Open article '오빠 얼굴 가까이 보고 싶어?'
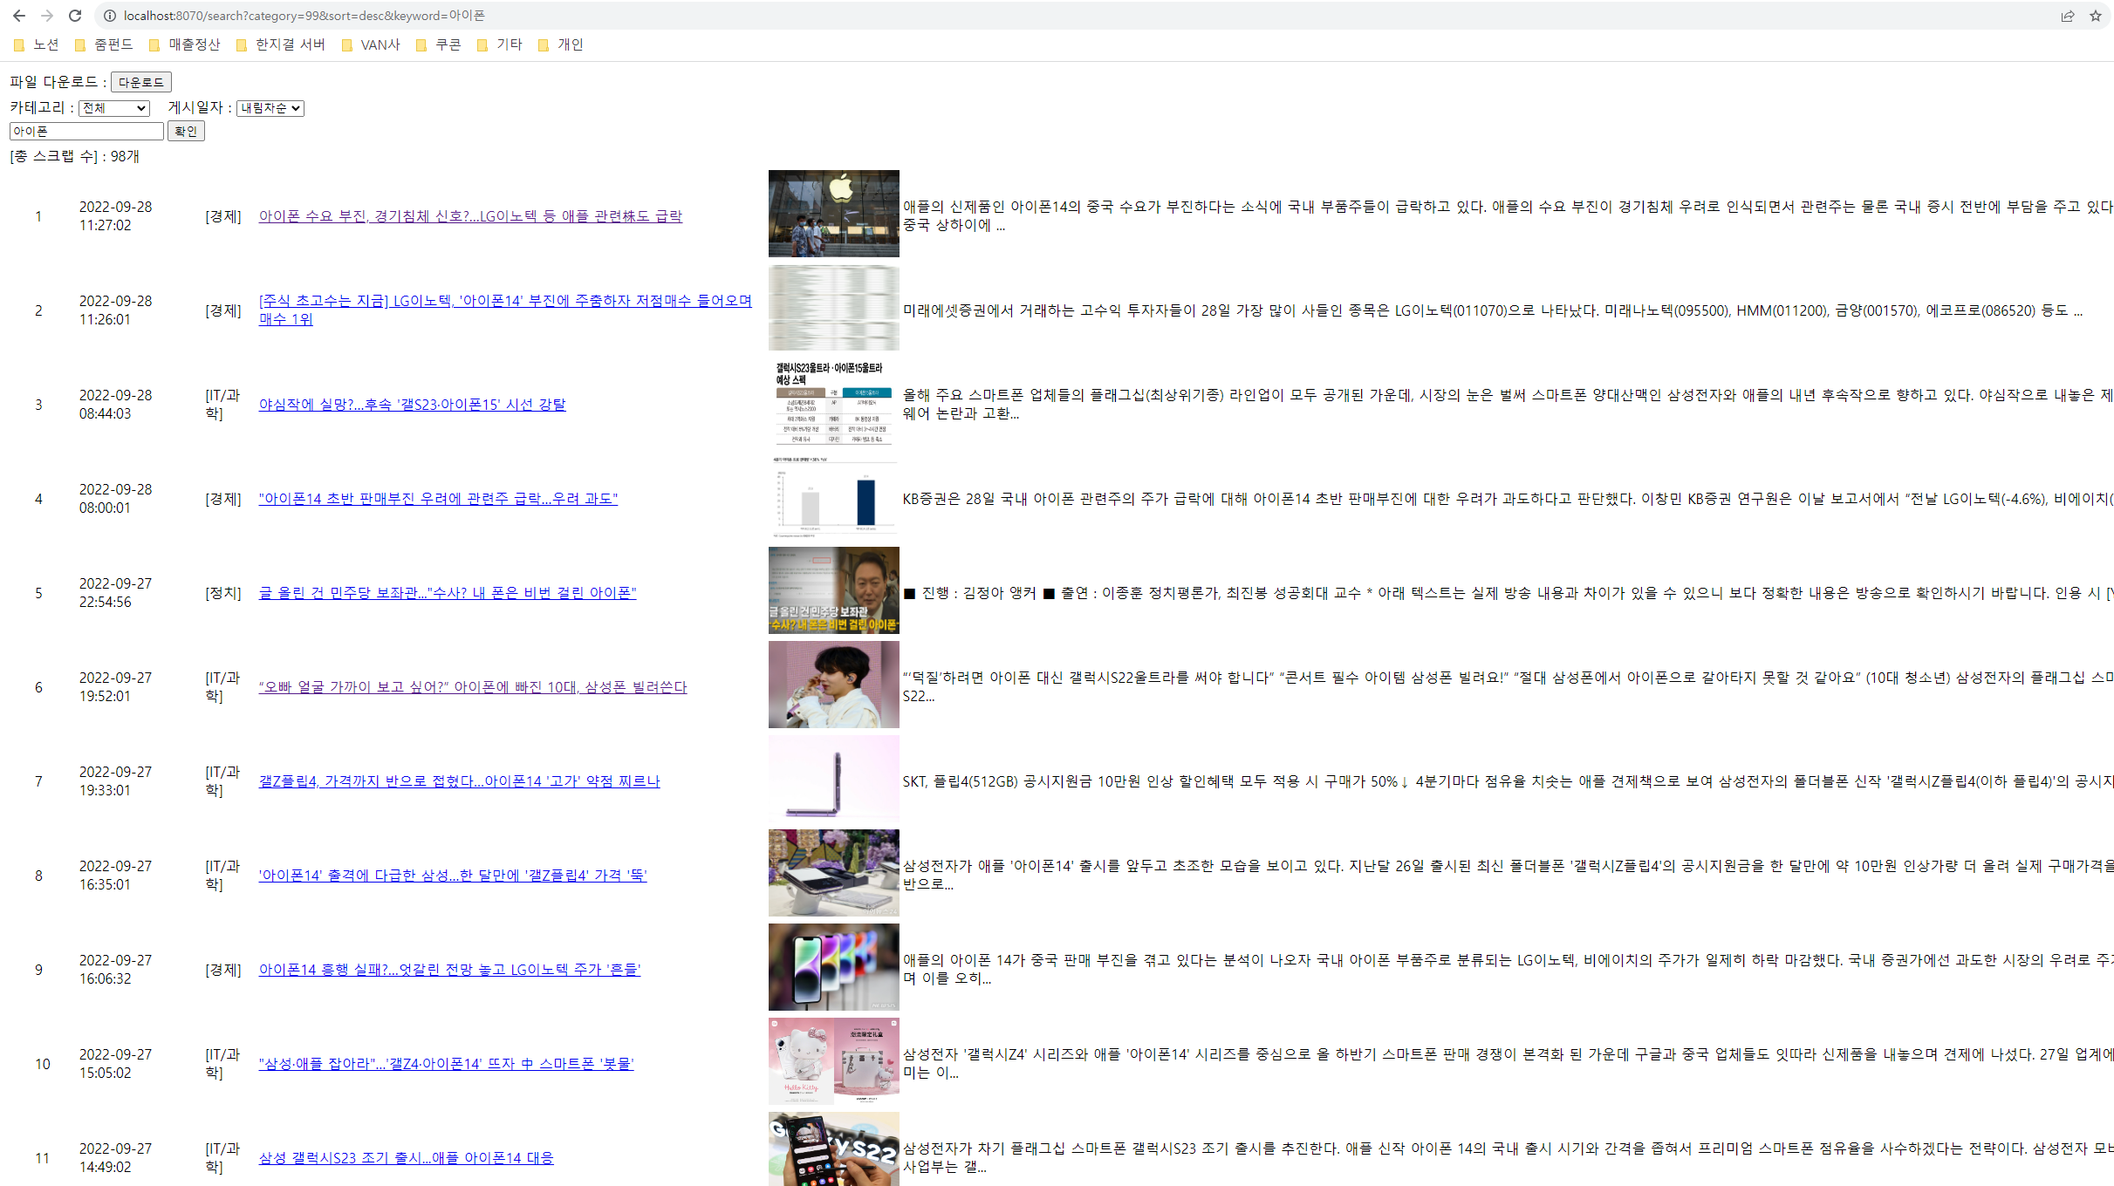The height and width of the screenshot is (1186, 2114). click(x=473, y=687)
